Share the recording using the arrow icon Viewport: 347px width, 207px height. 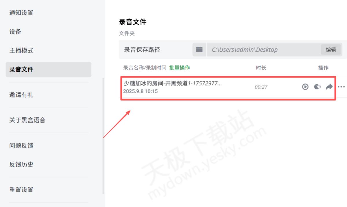(x=329, y=87)
